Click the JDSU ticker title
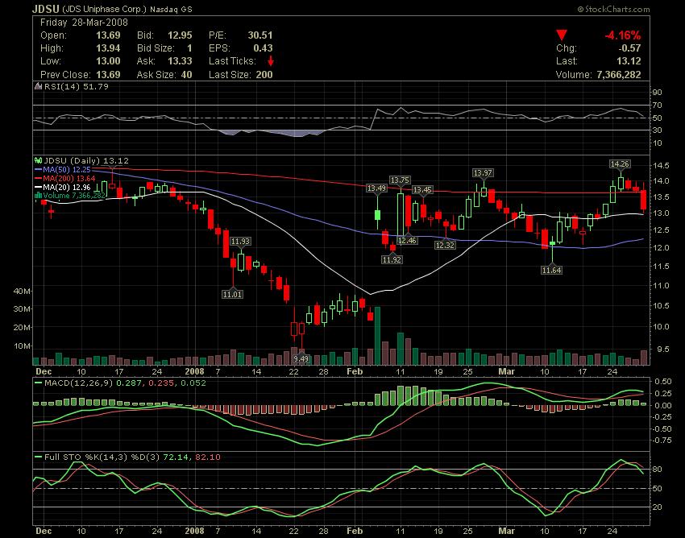The image size is (685, 538). coord(46,9)
